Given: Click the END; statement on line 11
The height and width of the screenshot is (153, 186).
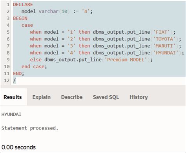Looking at the screenshot, I should [18, 73].
